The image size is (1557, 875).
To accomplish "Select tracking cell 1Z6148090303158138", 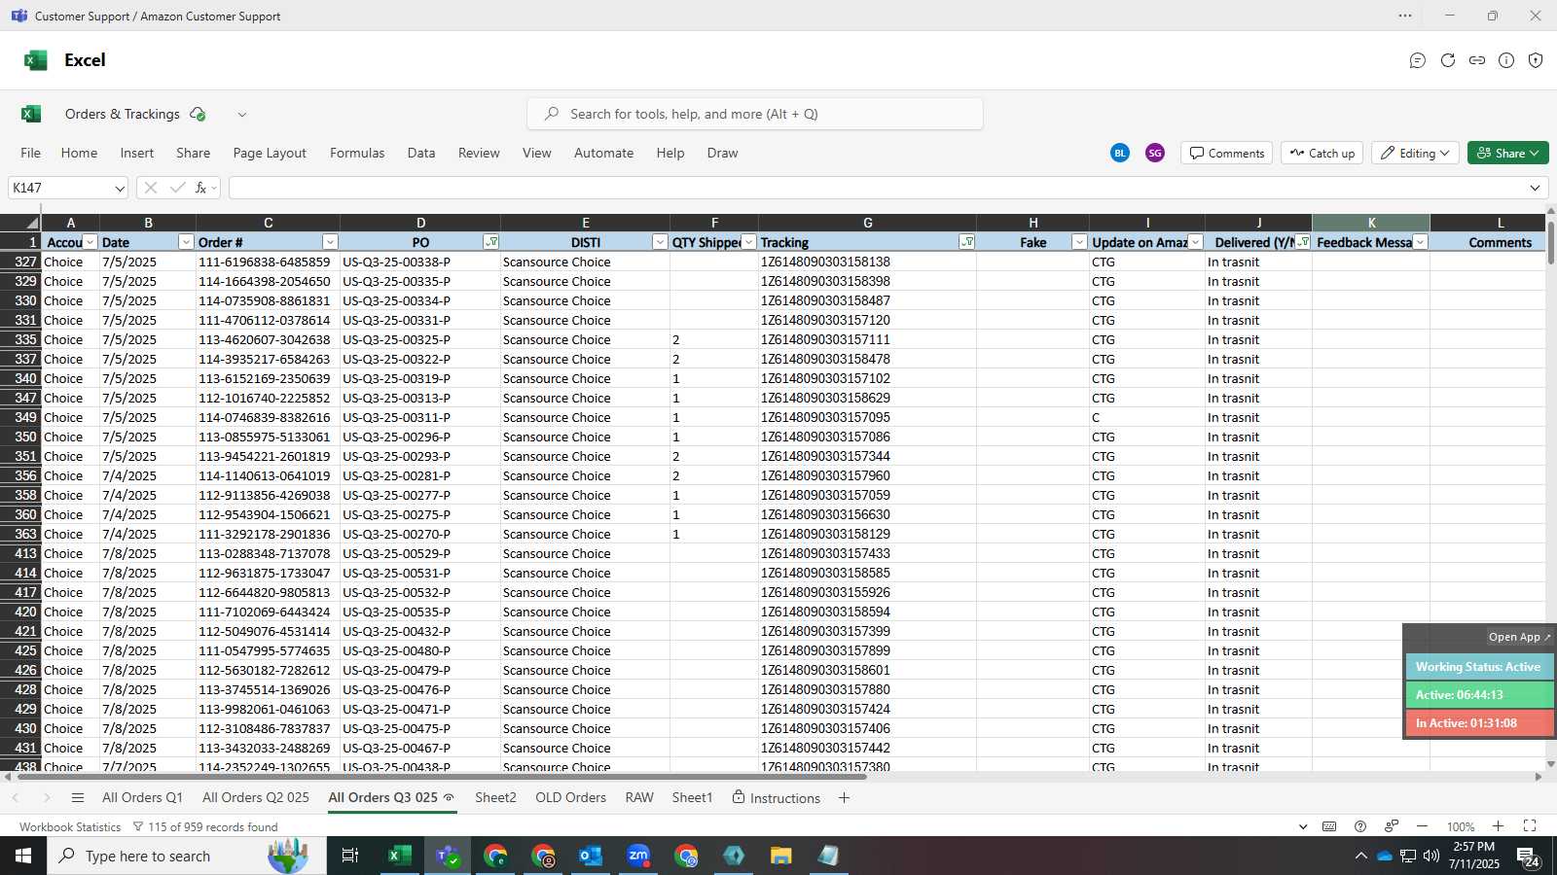I will [x=867, y=262].
